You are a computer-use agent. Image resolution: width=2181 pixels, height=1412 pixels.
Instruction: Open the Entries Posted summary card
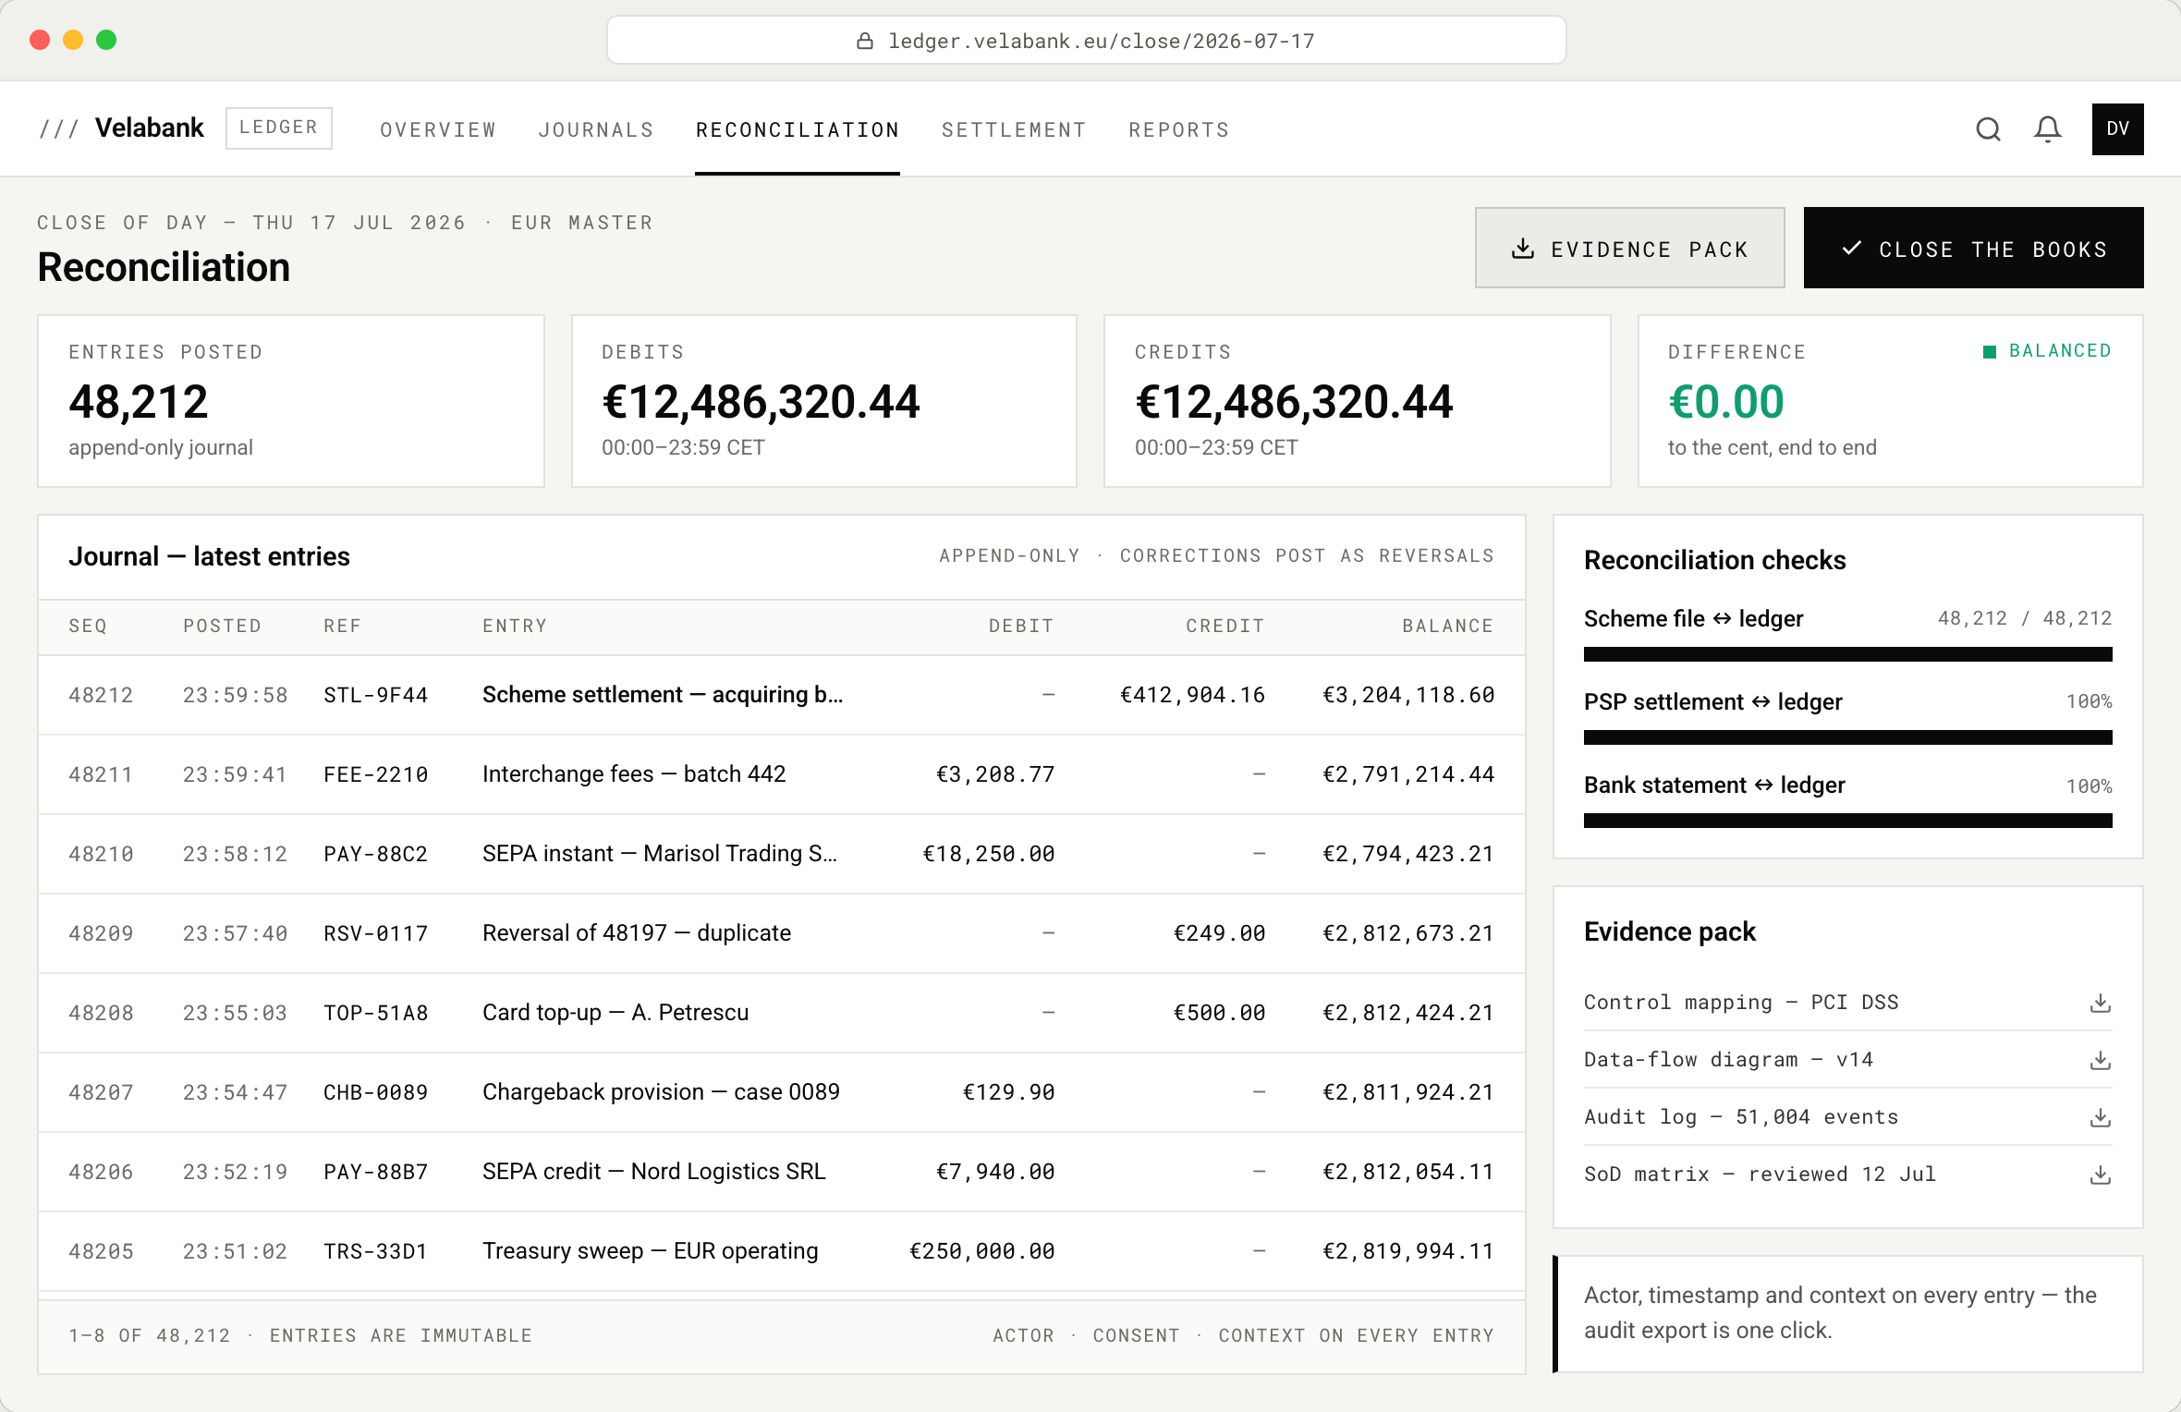pyautogui.click(x=291, y=401)
